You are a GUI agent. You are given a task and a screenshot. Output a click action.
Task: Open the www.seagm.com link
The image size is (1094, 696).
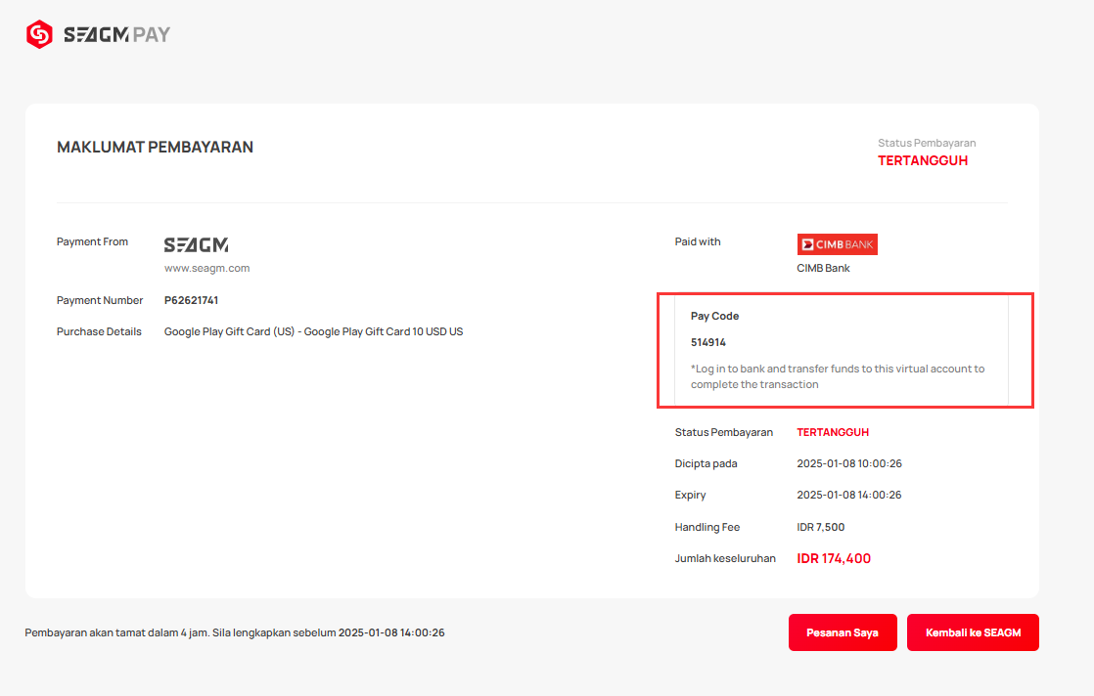207,268
